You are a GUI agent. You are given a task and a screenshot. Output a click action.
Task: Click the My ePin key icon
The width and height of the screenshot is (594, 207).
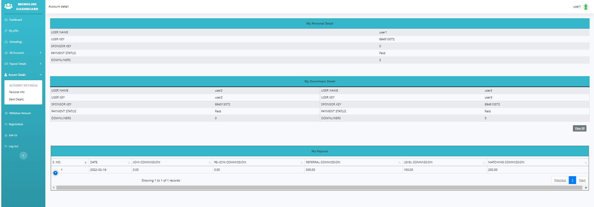[x=6, y=31]
